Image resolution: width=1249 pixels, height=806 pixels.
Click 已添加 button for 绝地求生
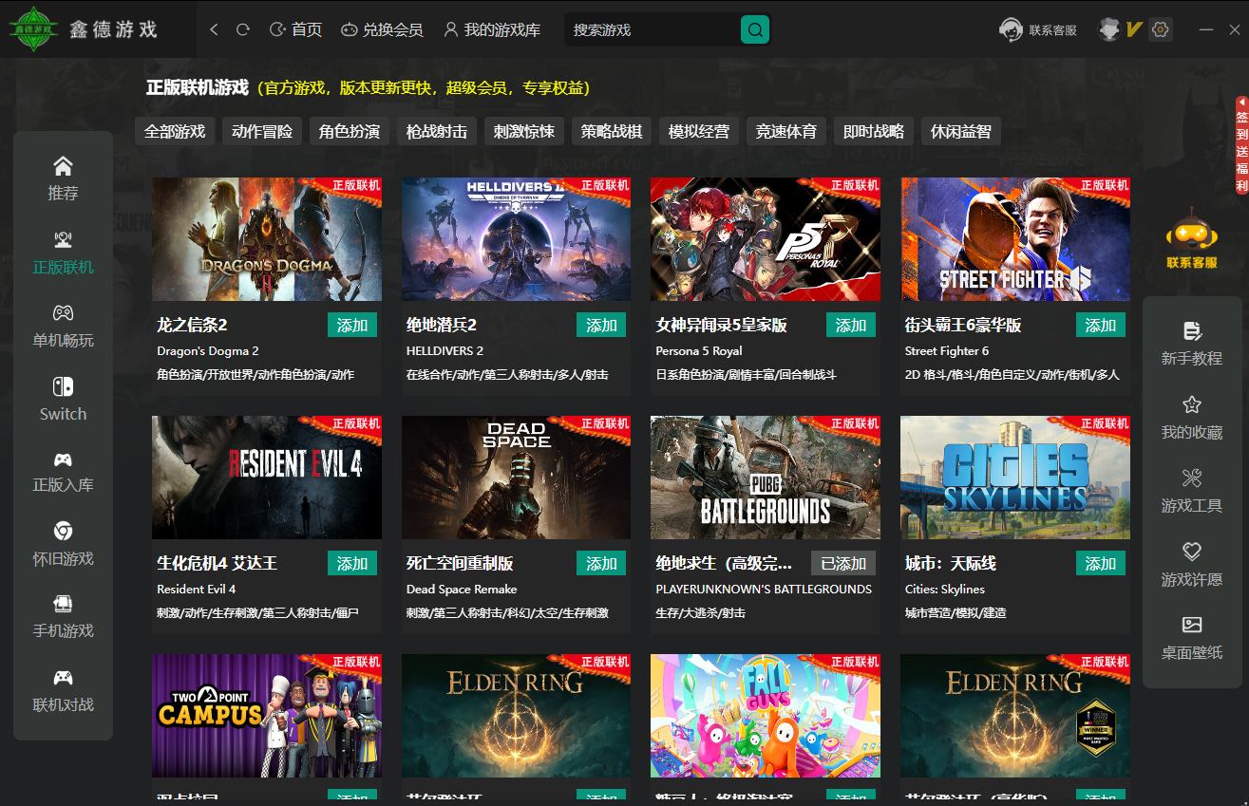[843, 564]
